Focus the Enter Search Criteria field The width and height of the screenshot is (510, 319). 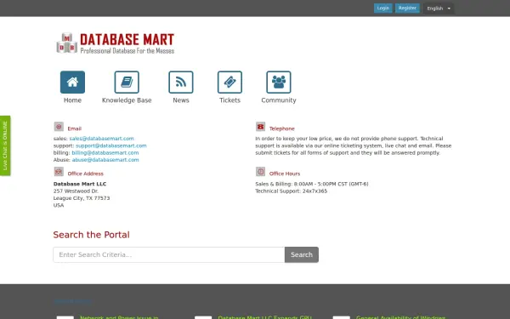[169, 254]
